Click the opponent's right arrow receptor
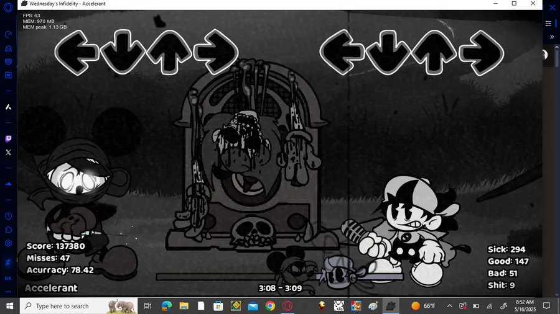Viewport: 560px width, 314px height. point(216,52)
